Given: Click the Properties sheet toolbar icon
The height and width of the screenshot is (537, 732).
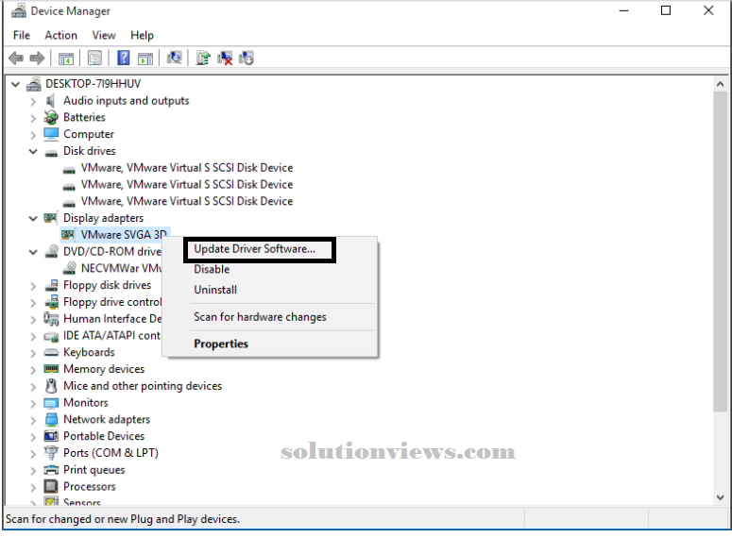Looking at the screenshot, I should pos(94,59).
